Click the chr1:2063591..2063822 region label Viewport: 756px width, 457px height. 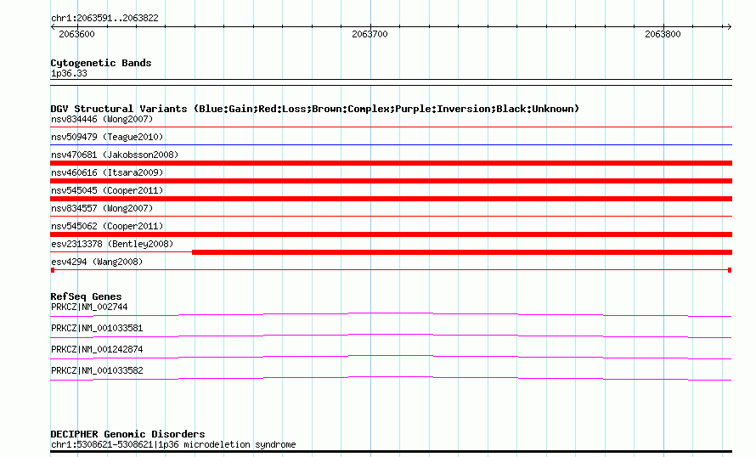click(x=104, y=18)
